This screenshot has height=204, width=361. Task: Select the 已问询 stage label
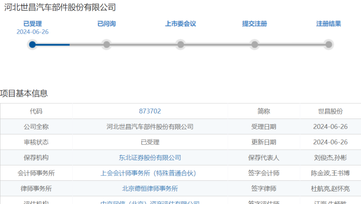107,24
